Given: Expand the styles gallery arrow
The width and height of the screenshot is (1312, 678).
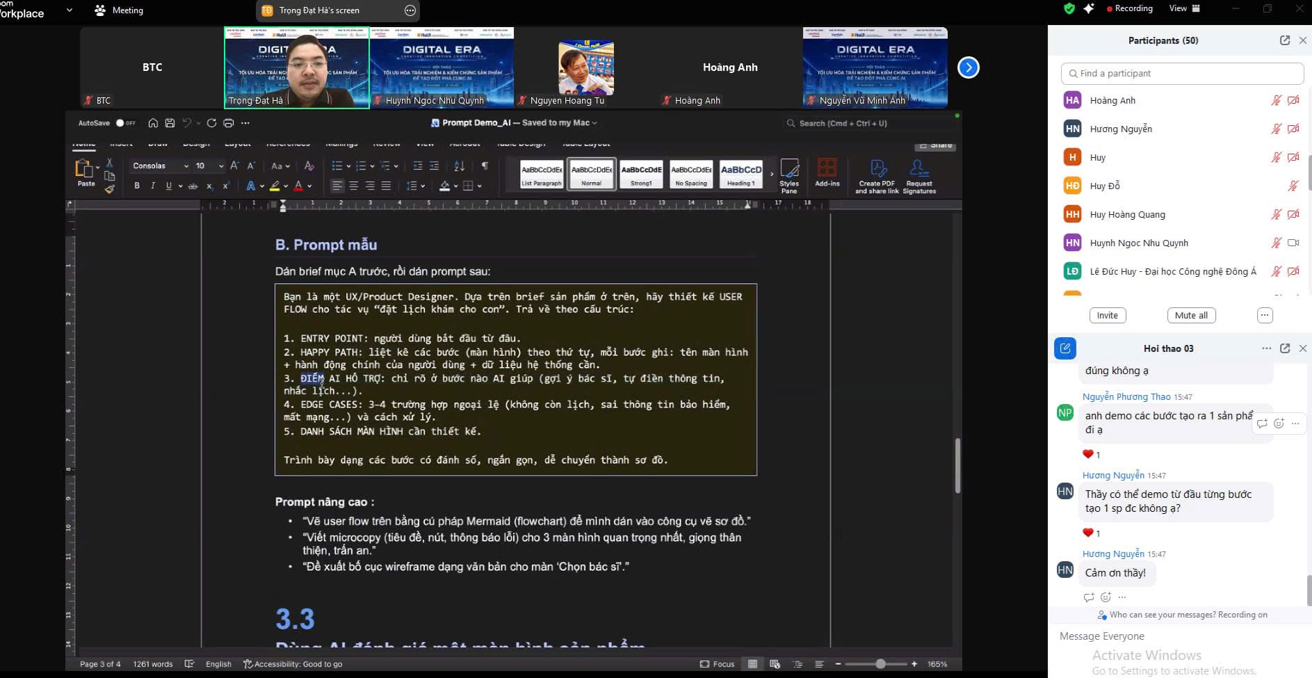Looking at the screenshot, I should [772, 174].
